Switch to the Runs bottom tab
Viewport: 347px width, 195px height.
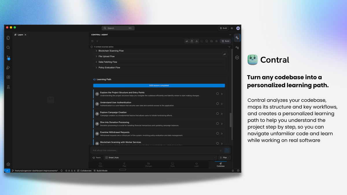[x=172, y=165]
